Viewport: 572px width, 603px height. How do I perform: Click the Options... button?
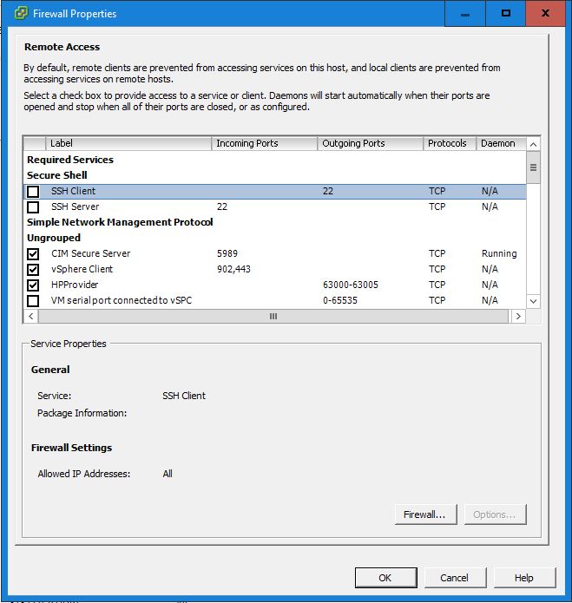click(495, 515)
